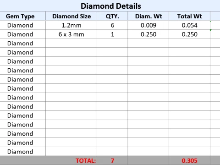Select empty Diamond Size cell in third data row
The width and height of the screenshot is (220, 165).
point(71,43)
